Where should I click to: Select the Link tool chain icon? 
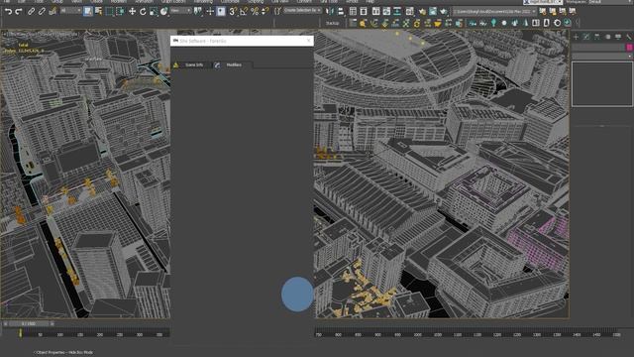pos(31,11)
